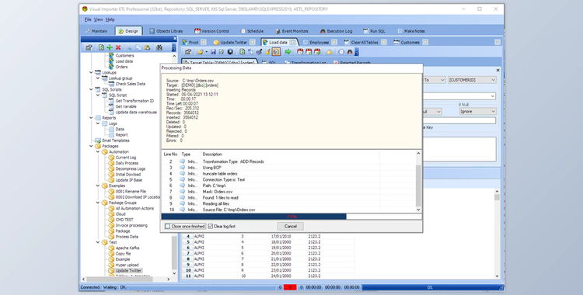This screenshot has width=583, height=295.
Task: Collapse the SQL Scripts tree node
Action: [x=91, y=89]
